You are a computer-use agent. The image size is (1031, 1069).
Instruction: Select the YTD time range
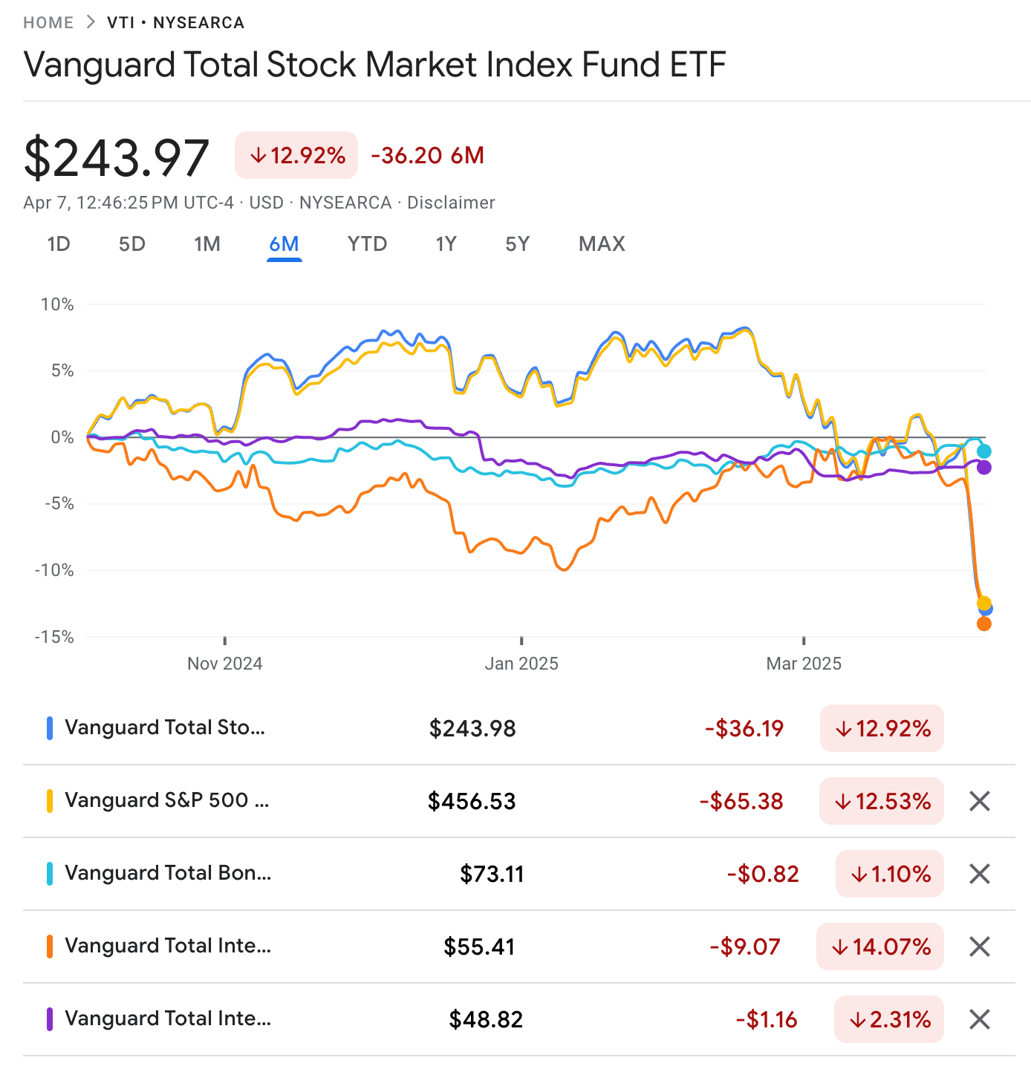(367, 244)
